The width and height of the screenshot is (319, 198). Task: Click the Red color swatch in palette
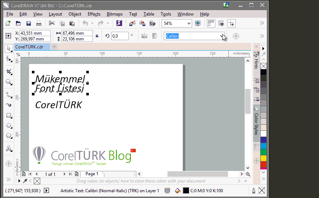264,164
